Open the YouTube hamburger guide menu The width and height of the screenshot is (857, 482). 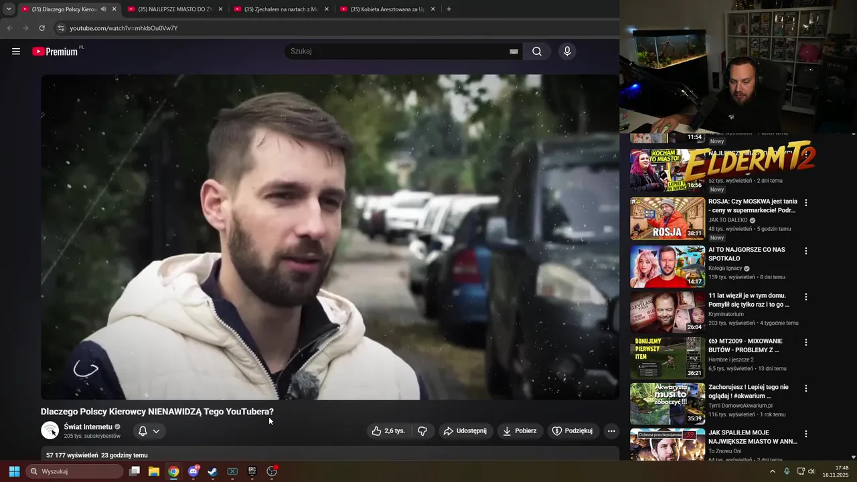[x=16, y=52]
